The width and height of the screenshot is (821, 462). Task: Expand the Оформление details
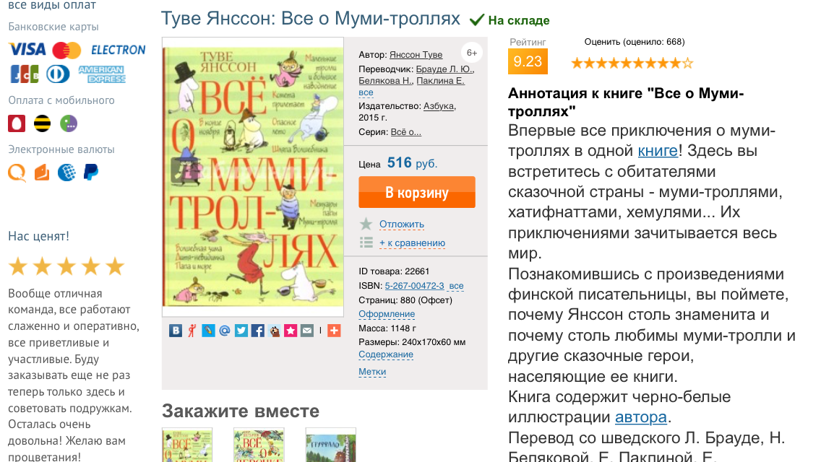tap(387, 314)
